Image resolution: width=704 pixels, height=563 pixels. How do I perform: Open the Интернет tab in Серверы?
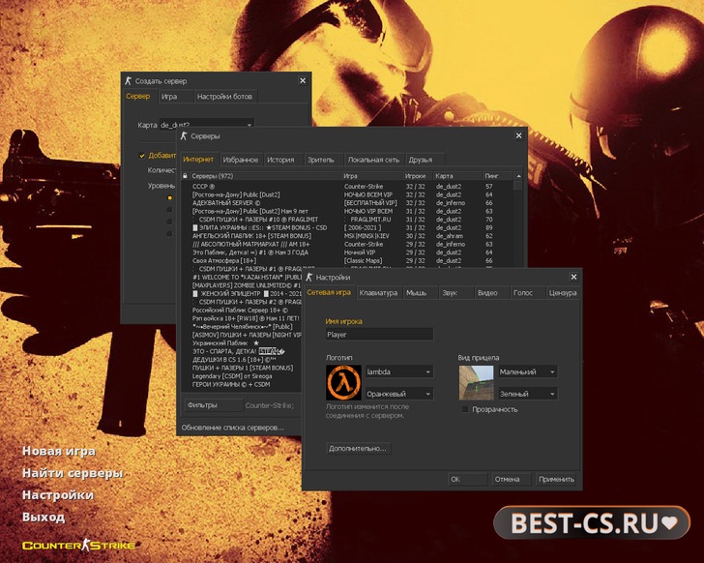pos(198,160)
